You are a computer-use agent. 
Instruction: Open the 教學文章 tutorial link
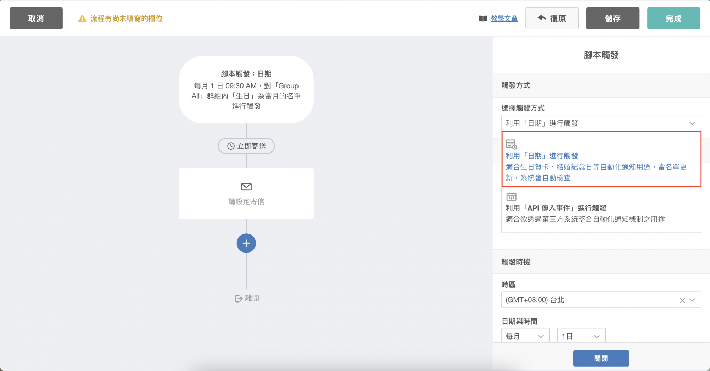pos(504,18)
